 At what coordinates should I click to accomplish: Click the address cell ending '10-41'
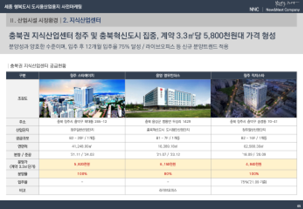tap(254, 122)
